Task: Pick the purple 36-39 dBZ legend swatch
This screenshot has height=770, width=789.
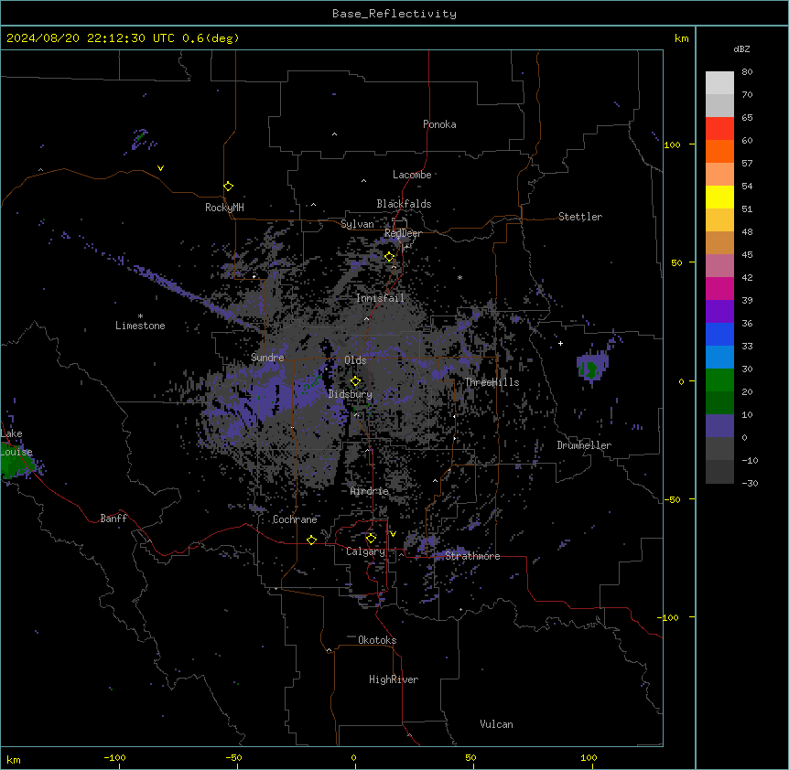Action: (x=719, y=312)
